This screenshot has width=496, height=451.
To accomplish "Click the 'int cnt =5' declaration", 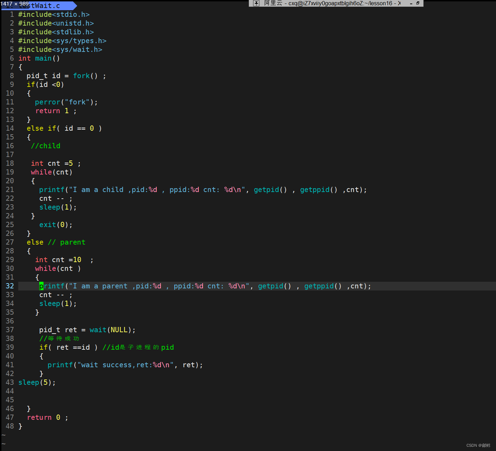I will 56,163.
